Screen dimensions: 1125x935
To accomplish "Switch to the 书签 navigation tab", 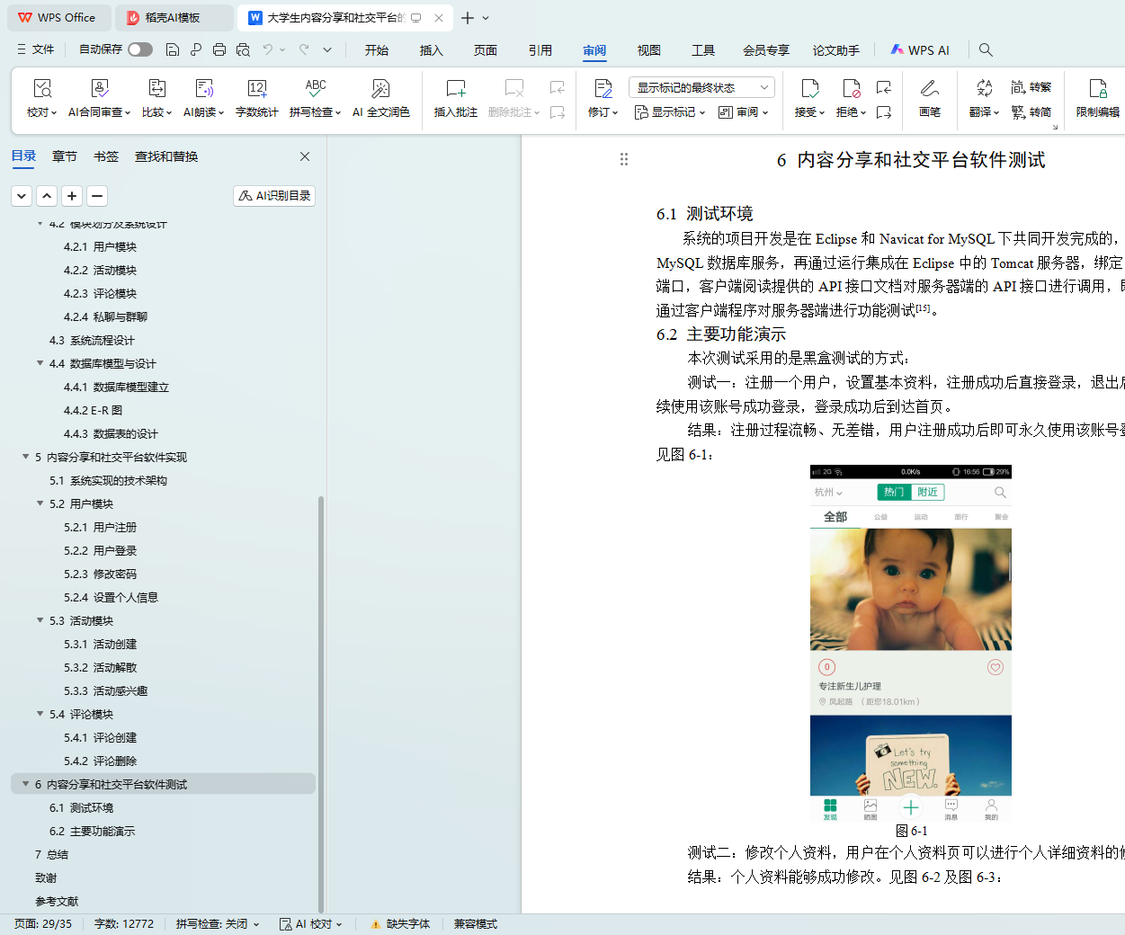I will point(106,156).
